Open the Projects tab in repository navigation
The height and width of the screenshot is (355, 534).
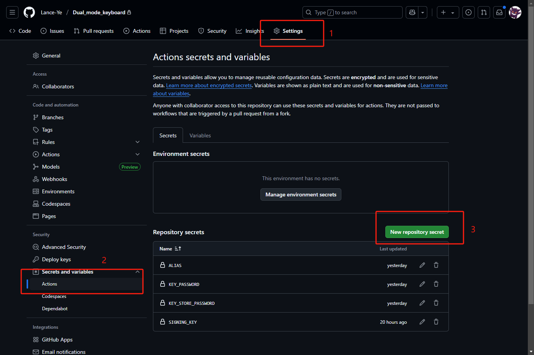[174, 31]
